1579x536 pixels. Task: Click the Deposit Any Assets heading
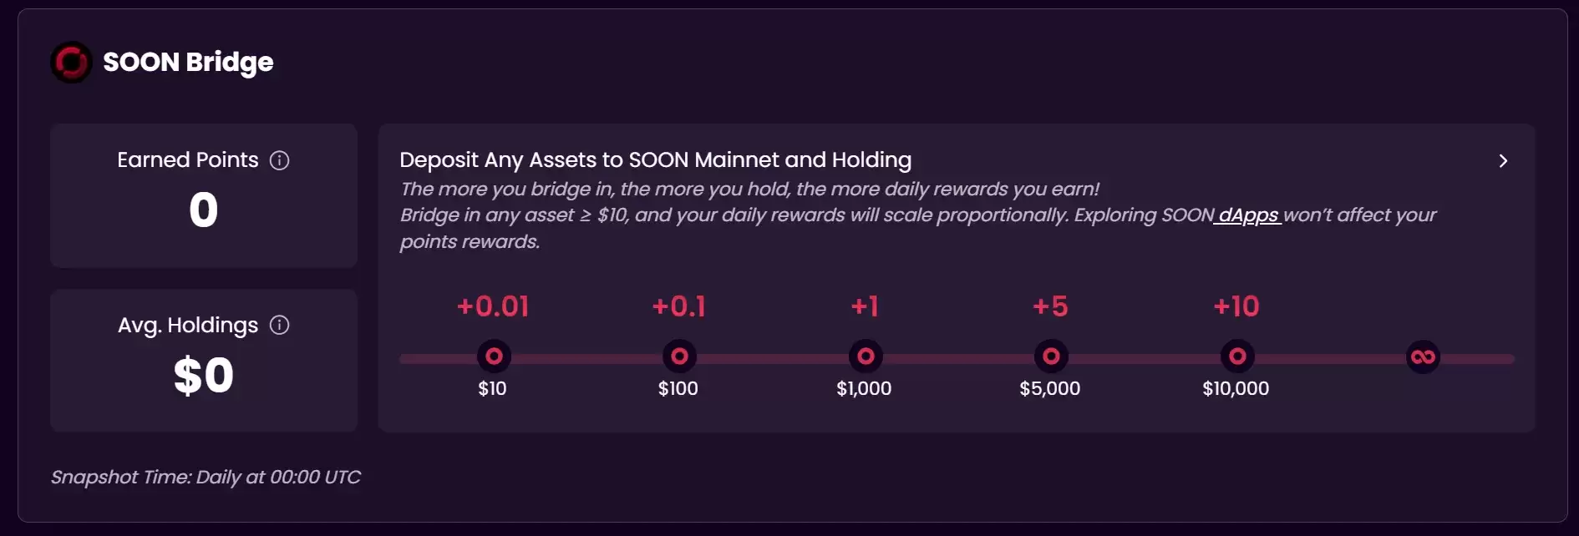click(655, 159)
